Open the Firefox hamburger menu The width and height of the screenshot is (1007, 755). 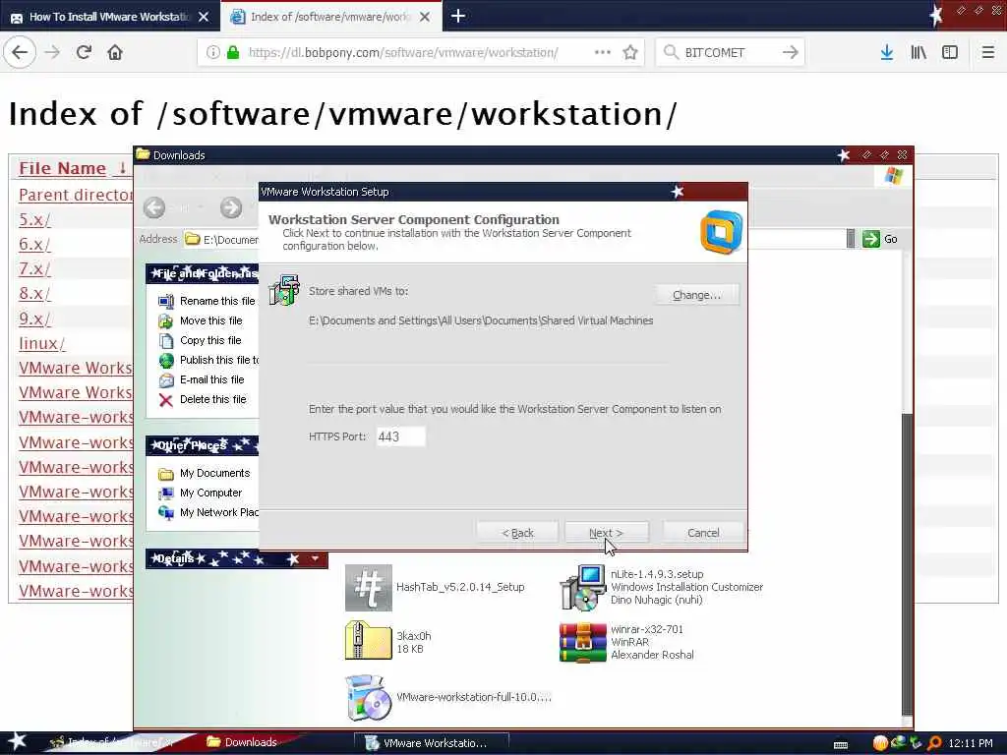click(x=988, y=52)
